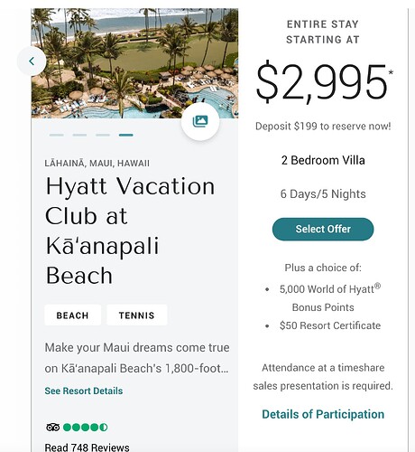415x452 pixels.
Task: Select the active fourth carousel indicator
Action: tap(126, 135)
